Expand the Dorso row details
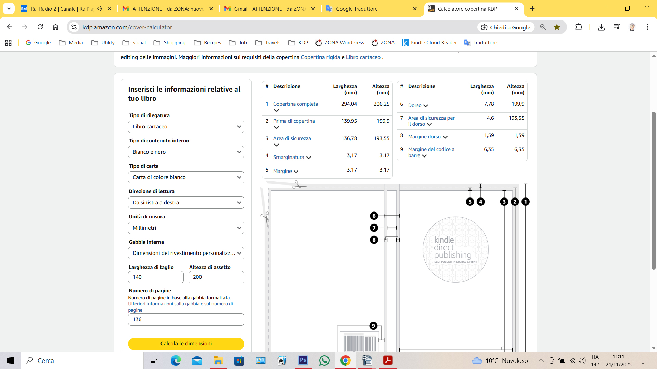 tap(425, 106)
